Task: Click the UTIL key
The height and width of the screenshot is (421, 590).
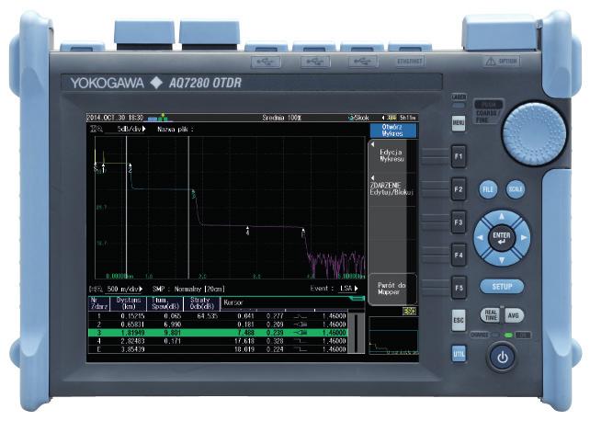Action: tap(459, 354)
